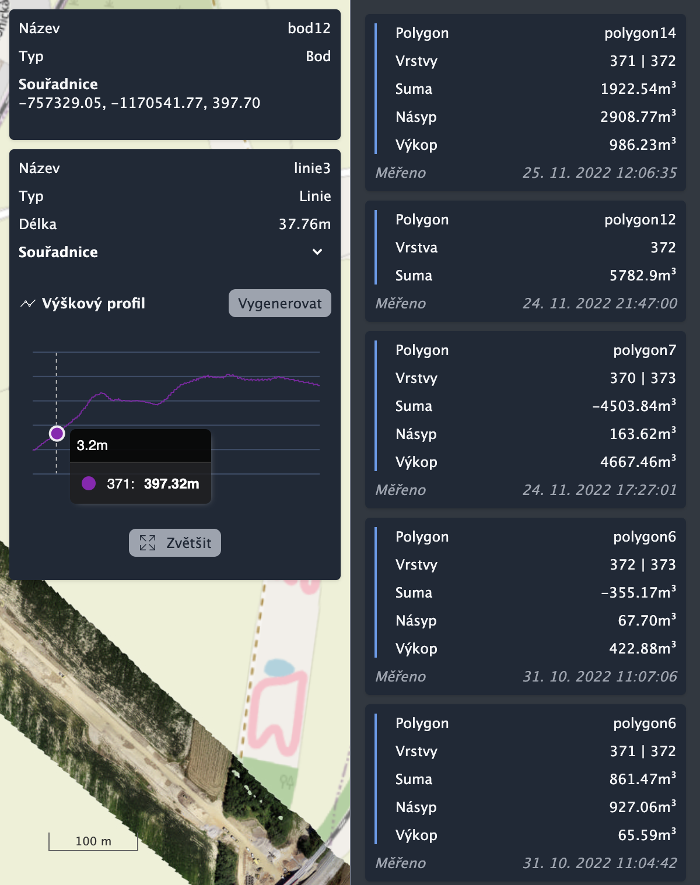Open polygon6 card with layers 371 | 372

tap(525, 793)
